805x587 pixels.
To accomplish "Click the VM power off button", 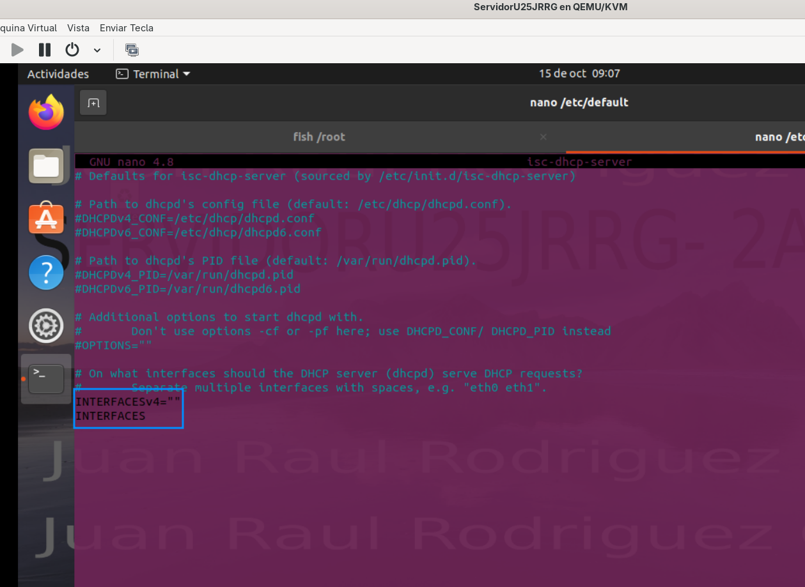I will 72,50.
